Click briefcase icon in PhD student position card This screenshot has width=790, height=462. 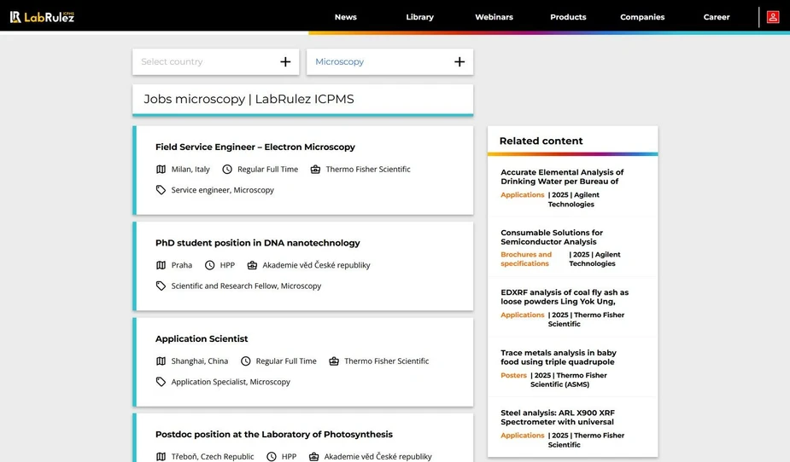tap(252, 265)
